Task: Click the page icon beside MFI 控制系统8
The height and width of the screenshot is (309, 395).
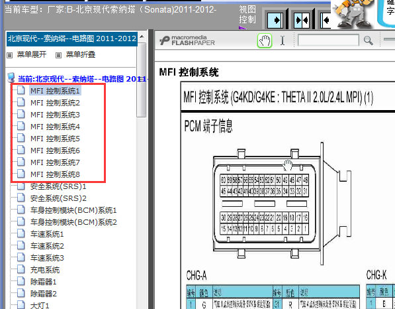Action: coord(21,174)
